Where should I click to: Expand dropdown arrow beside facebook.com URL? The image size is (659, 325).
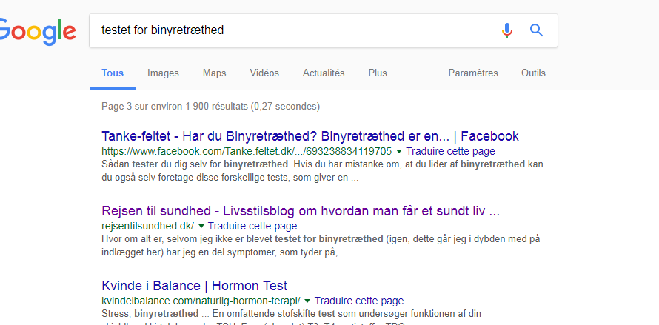[x=399, y=151]
